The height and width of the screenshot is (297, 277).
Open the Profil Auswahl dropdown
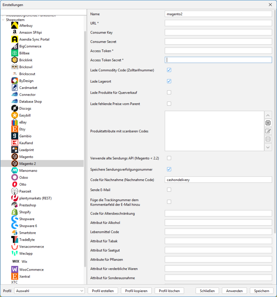click(49, 291)
